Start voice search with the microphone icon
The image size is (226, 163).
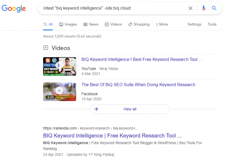204,8
